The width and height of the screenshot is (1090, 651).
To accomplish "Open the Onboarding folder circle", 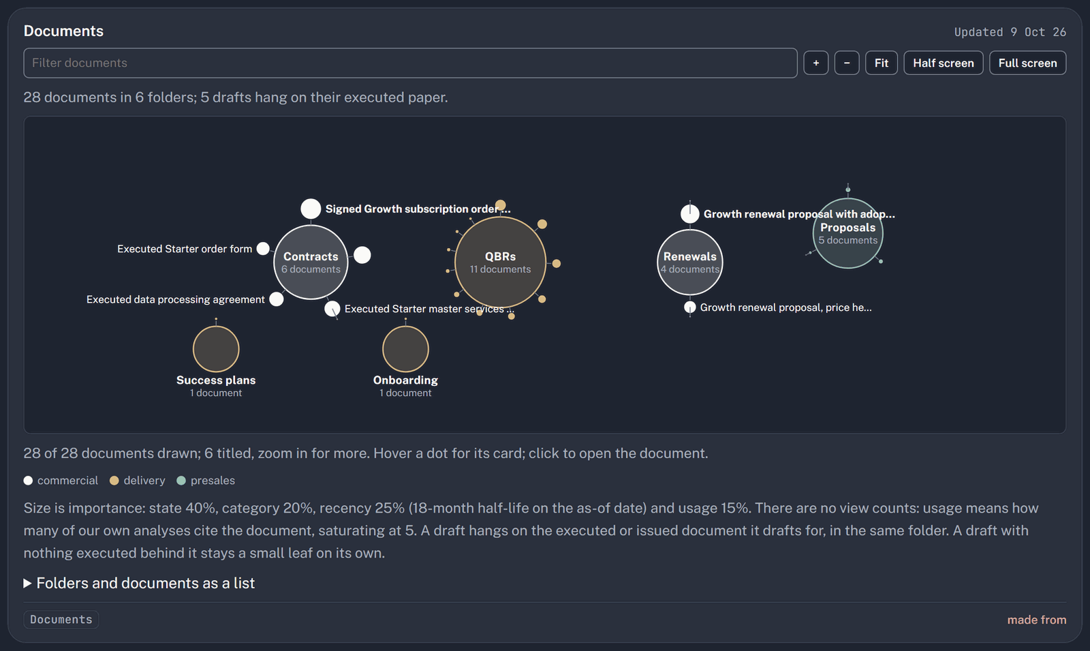I will pos(405,349).
